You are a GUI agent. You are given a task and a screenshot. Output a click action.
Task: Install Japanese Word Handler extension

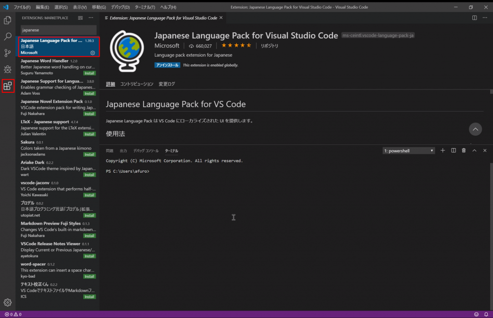pos(89,73)
